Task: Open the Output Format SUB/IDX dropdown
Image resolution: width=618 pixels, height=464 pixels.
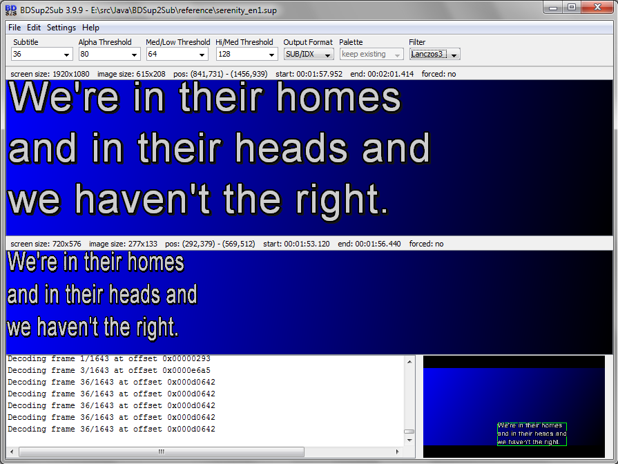Action: (309, 55)
